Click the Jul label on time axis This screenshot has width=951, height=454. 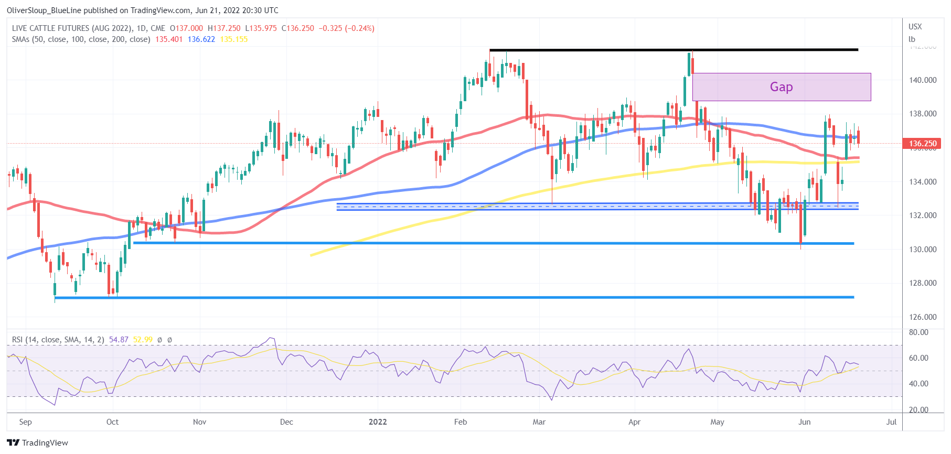click(x=891, y=422)
